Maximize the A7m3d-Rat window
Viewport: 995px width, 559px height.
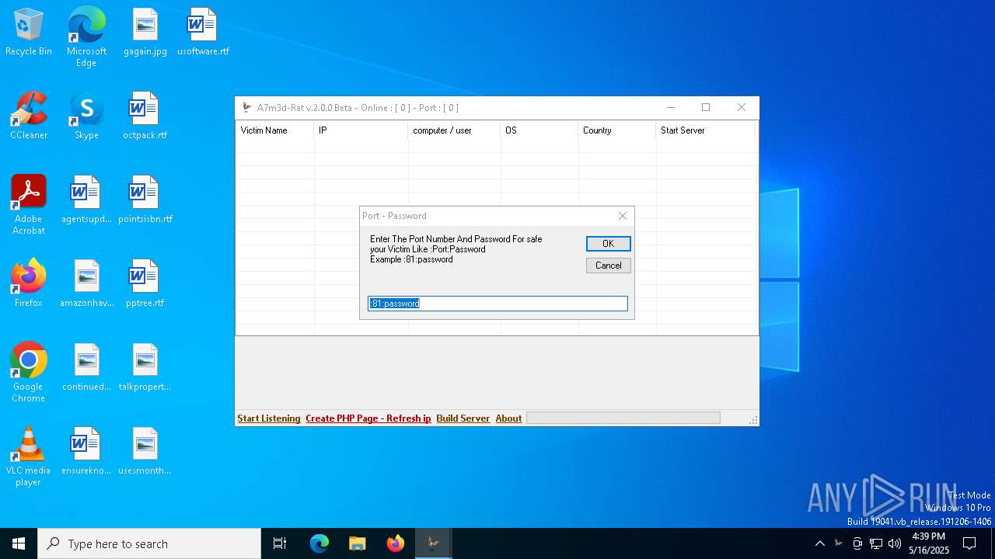point(706,108)
